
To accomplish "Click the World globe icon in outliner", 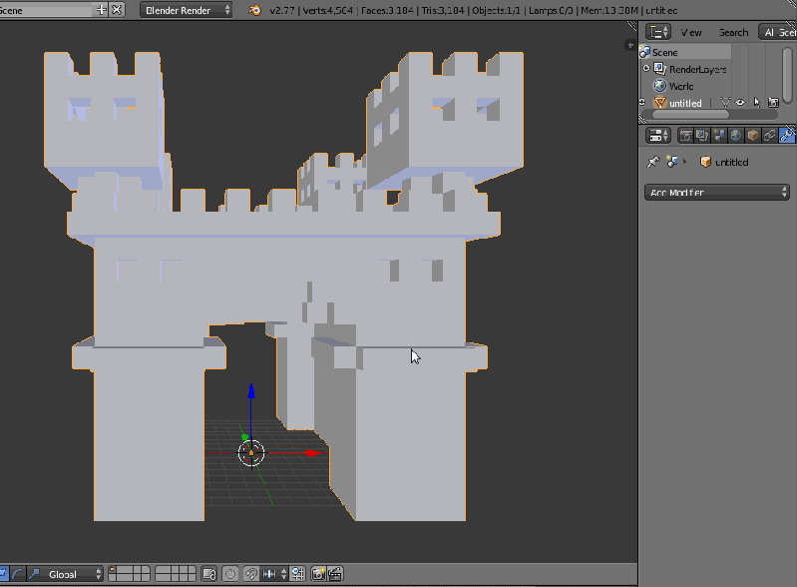I will pyautogui.click(x=659, y=86).
